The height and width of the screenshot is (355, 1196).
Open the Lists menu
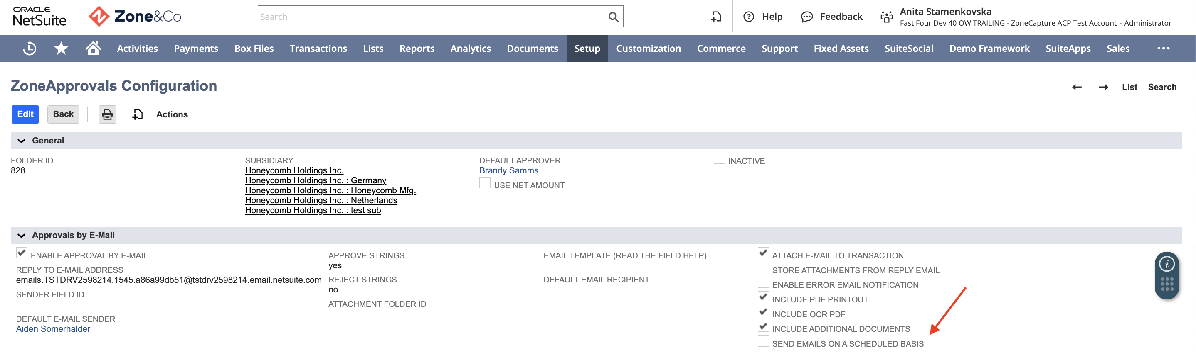click(x=373, y=48)
